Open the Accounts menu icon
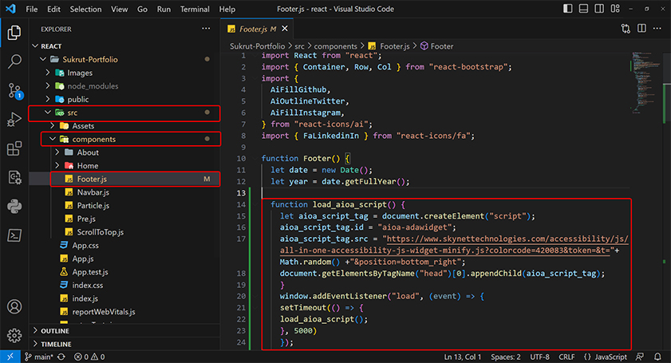The width and height of the screenshot is (671, 363). [14, 306]
